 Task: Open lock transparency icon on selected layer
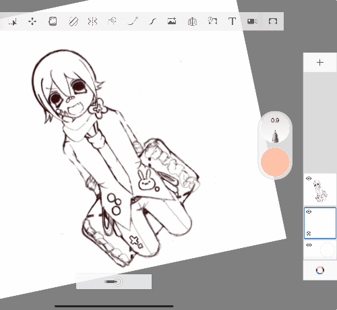click(x=309, y=233)
